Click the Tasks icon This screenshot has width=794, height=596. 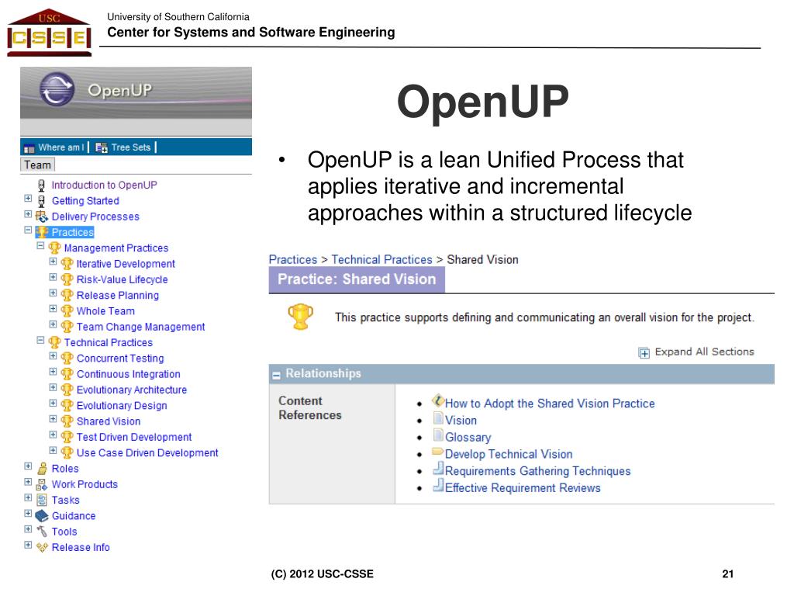[x=42, y=501]
